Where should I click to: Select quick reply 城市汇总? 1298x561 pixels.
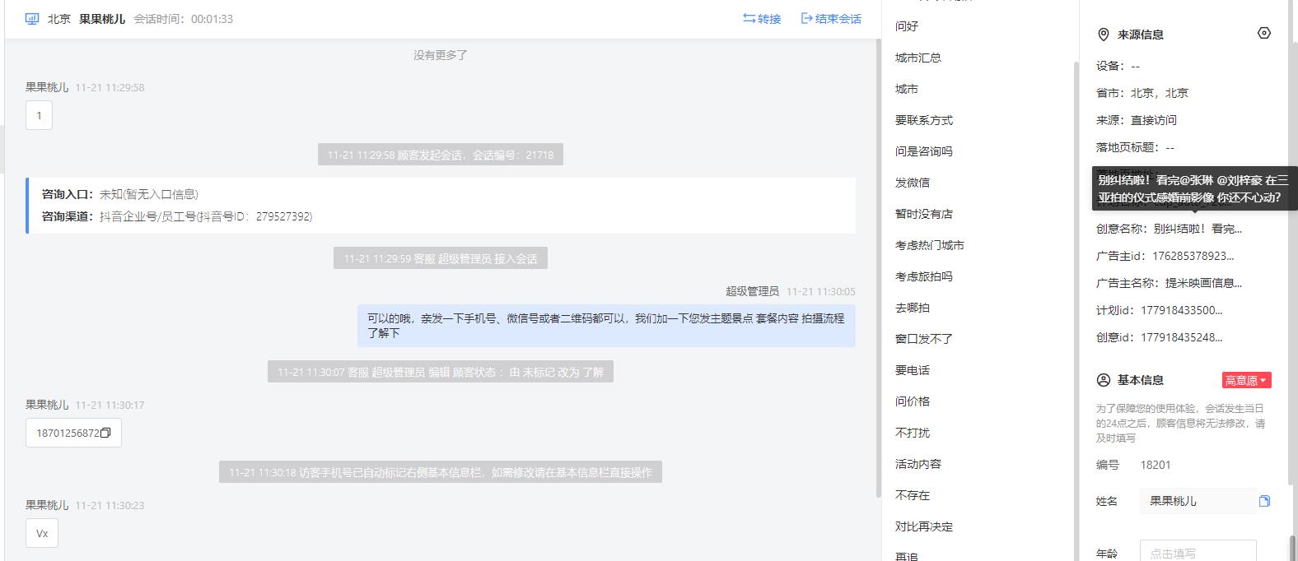click(918, 58)
